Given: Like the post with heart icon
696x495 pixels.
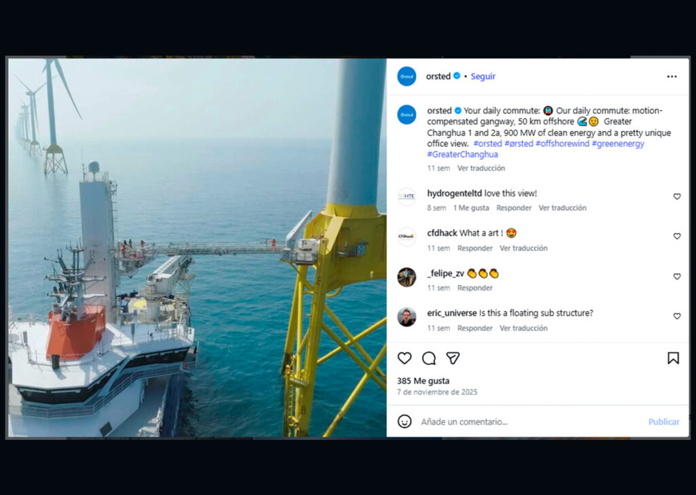Looking at the screenshot, I should (404, 358).
